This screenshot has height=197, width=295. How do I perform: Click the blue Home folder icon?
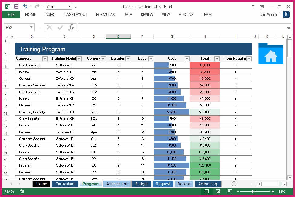[270, 54]
